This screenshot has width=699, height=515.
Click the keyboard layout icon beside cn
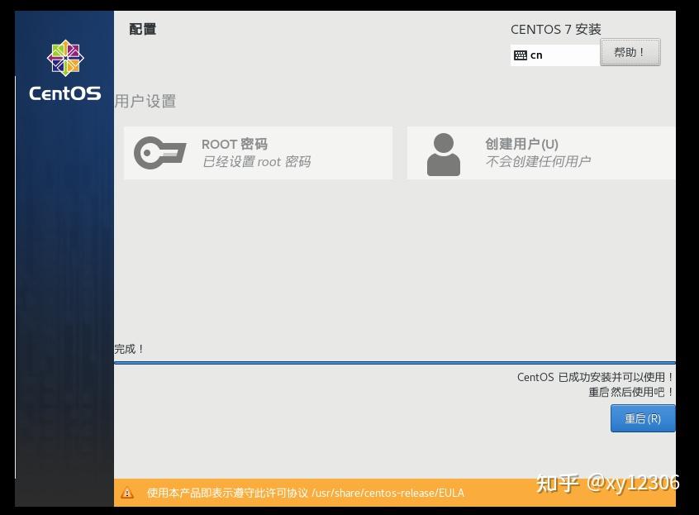(521, 55)
